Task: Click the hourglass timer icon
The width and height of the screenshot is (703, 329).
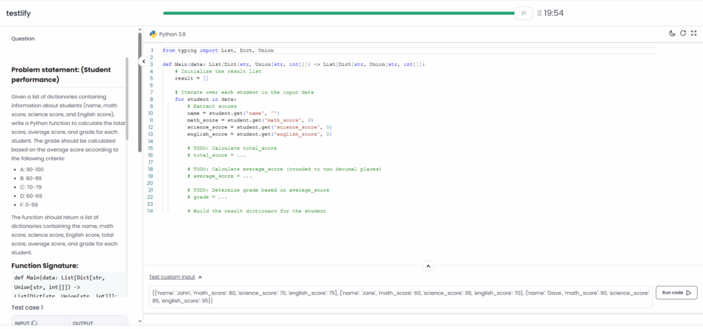Action: (x=539, y=13)
